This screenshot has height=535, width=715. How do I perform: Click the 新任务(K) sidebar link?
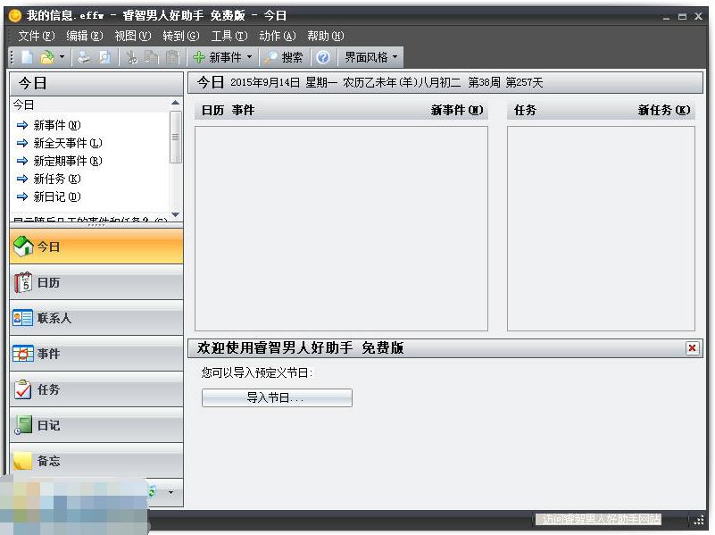click(x=56, y=179)
